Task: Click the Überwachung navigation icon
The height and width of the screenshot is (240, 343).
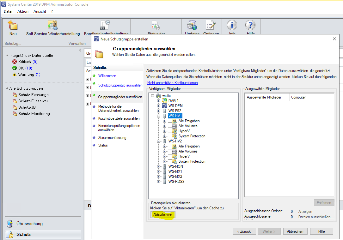Action: click(x=10, y=224)
